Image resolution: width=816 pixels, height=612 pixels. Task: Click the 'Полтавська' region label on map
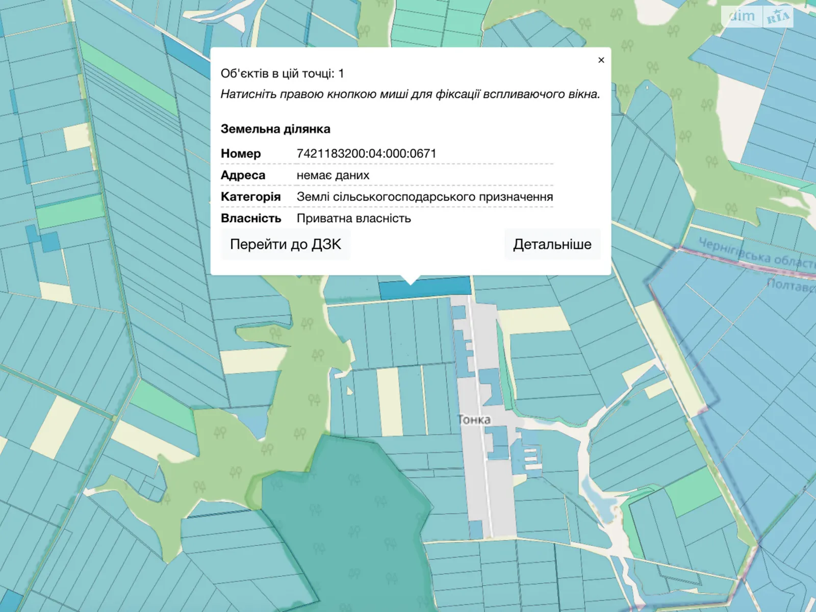tap(790, 285)
